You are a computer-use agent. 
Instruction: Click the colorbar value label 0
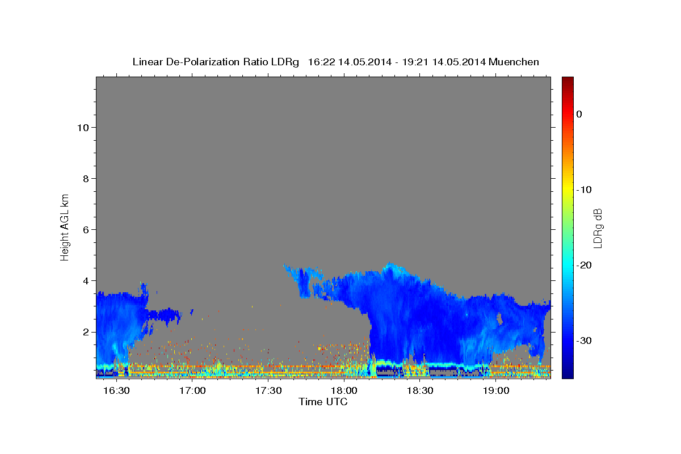tap(579, 114)
